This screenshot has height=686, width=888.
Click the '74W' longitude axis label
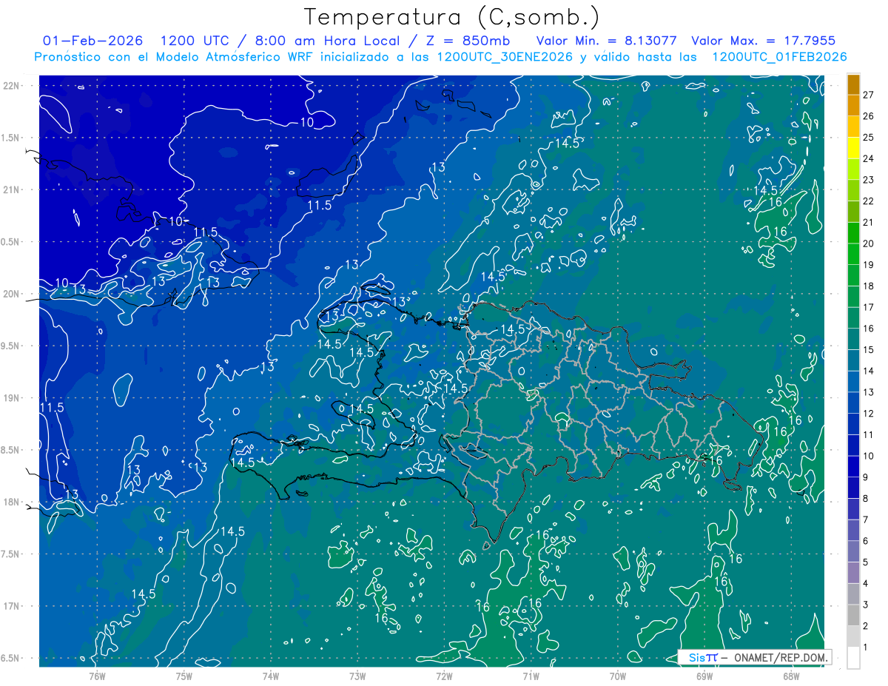271,676
